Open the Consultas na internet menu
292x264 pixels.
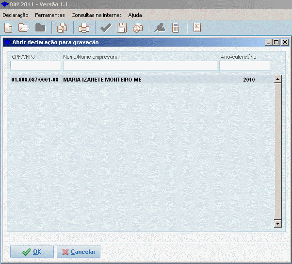96,15
